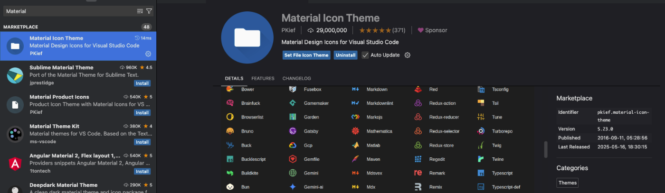Viewport: 665px width, 193px height.
Task: Select Deepdark Material Theme list entry
Action: (78, 186)
